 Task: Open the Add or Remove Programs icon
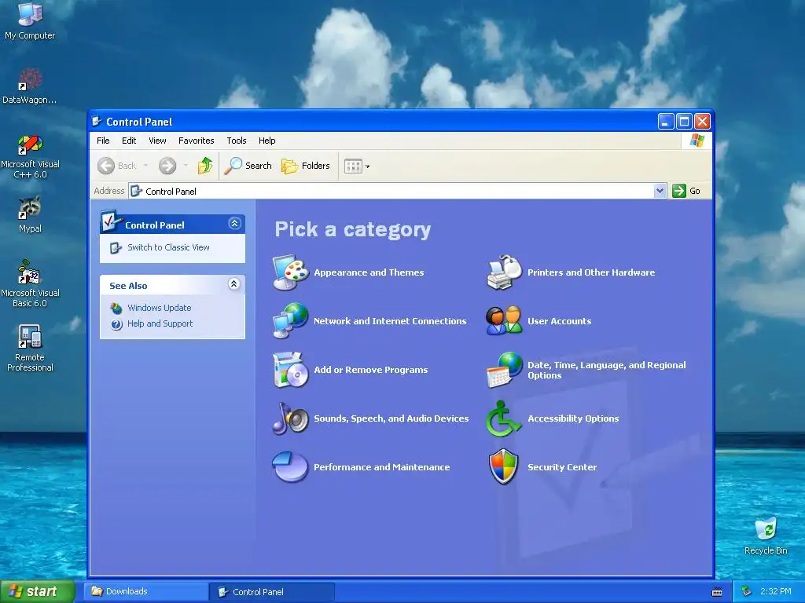pos(290,370)
